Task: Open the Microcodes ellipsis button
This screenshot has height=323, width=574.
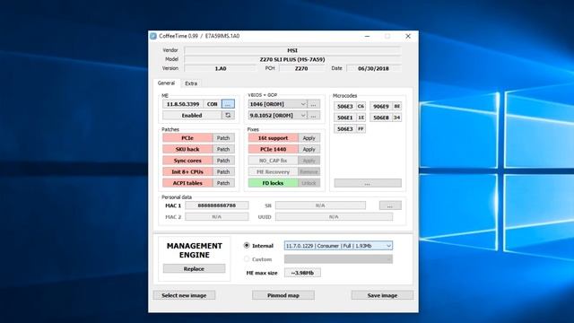Action: click(x=368, y=183)
